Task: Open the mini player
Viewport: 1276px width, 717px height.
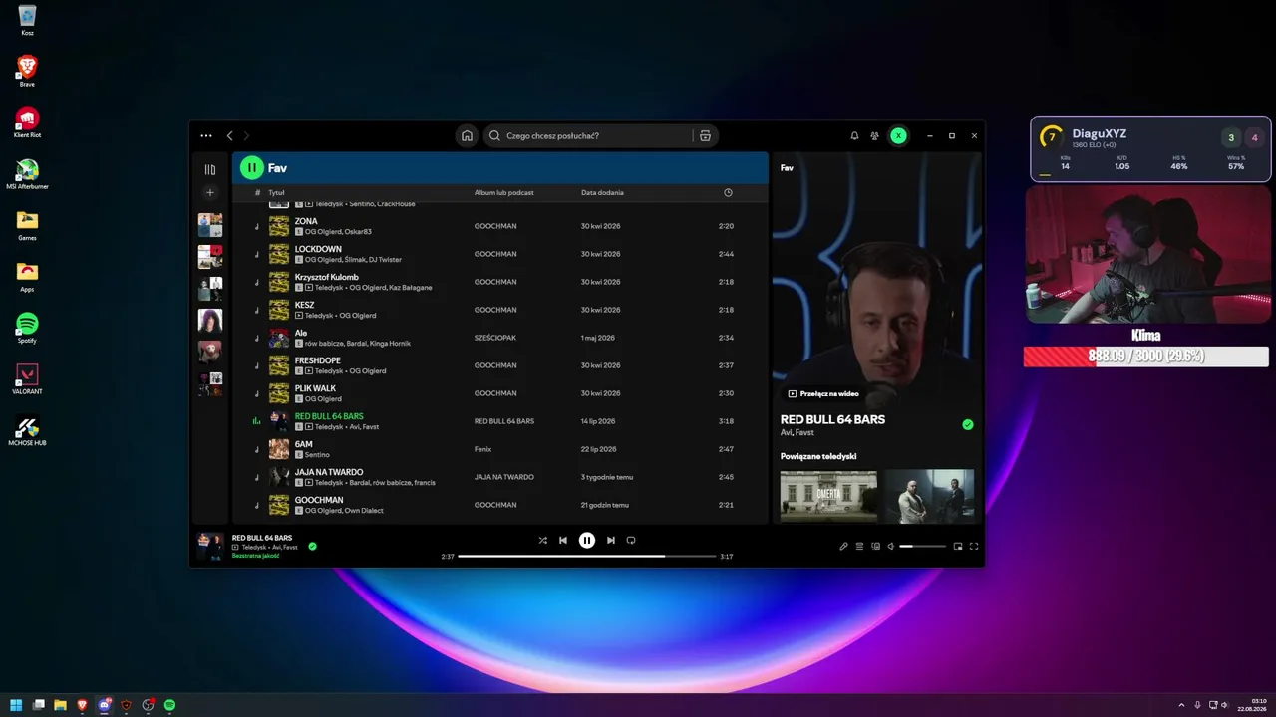Action: point(958,547)
